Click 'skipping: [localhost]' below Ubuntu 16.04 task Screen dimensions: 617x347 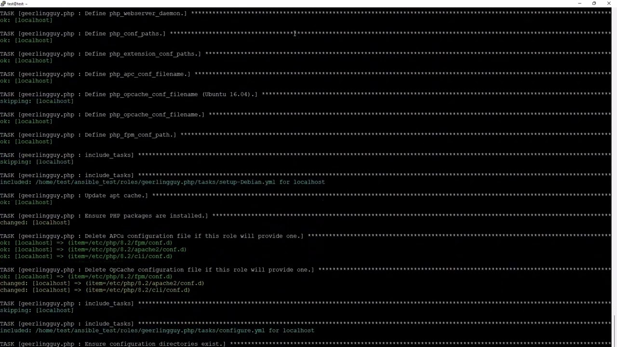(37, 101)
